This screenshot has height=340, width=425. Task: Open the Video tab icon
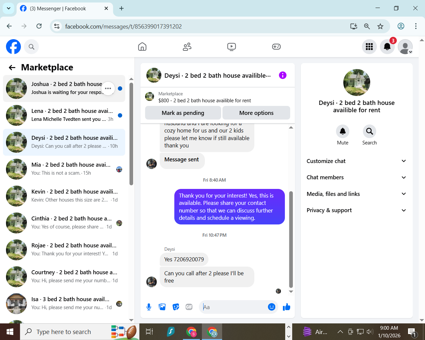[x=232, y=47]
